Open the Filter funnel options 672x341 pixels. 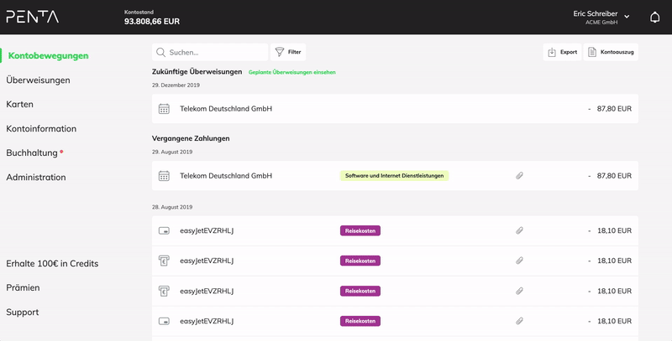pyautogui.click(x=280, y=52)
